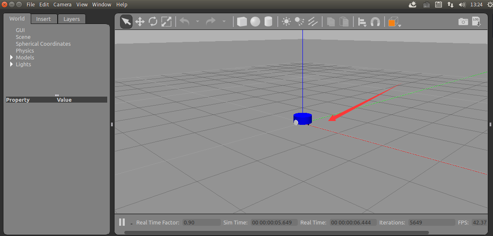The height and width of the screenshot is (236, 493).
Task: Open the system volume indicator
Action: pos(462,4)
